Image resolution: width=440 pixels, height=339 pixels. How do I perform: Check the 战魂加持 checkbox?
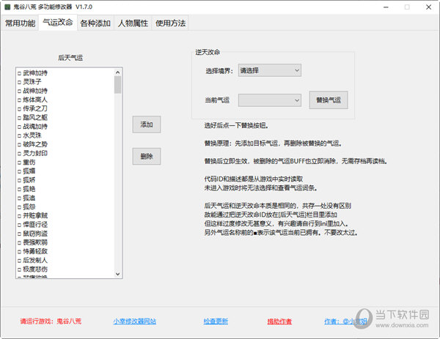coord(19,127)
